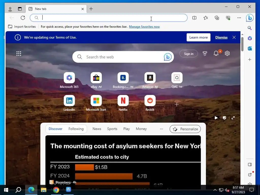Image resolution: width=260 pixels, height=195 pixels.
Task: Open Browser essentials heart icon
Action: click(228, 18)
